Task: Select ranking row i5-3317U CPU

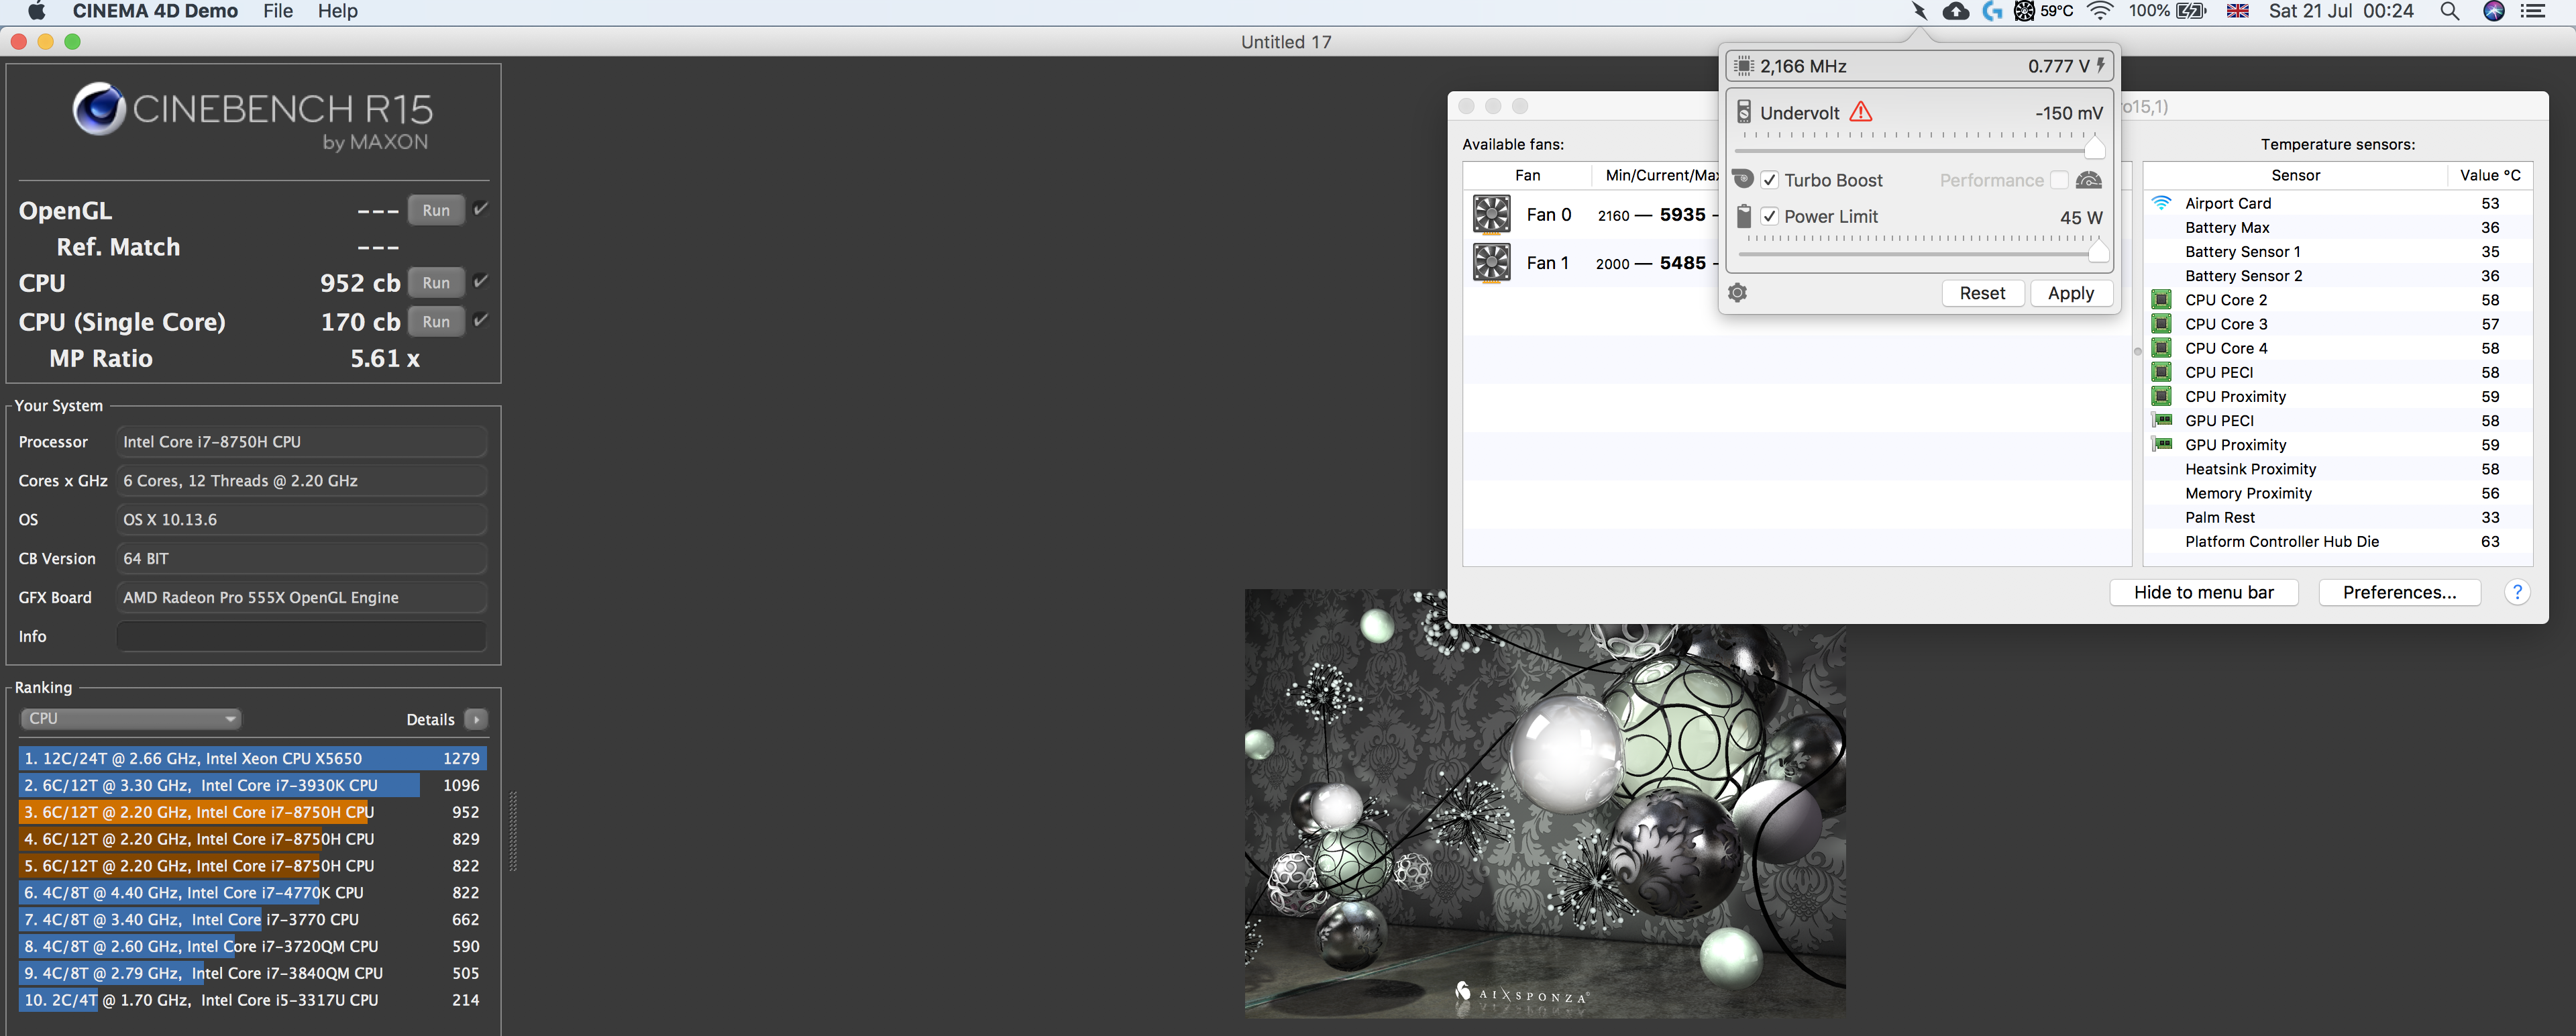Action: point(252,999)
